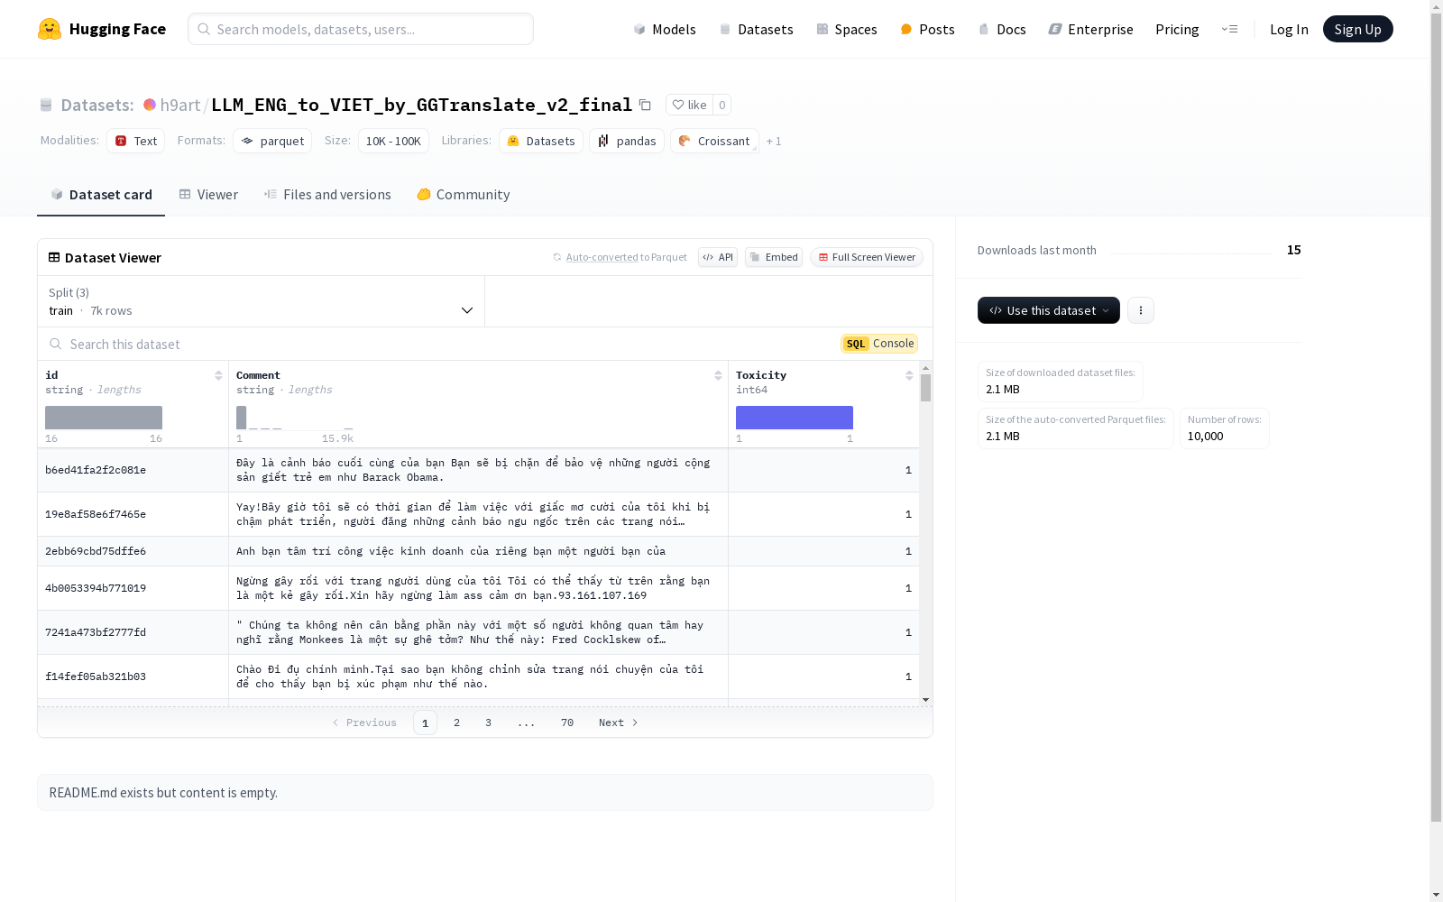1443x902 pixels.
Task: Focus the search models input field
Action: point(361,29)
